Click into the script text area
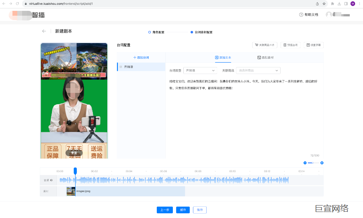The height and width of the screenshot is (218, 363). point(244,116)
